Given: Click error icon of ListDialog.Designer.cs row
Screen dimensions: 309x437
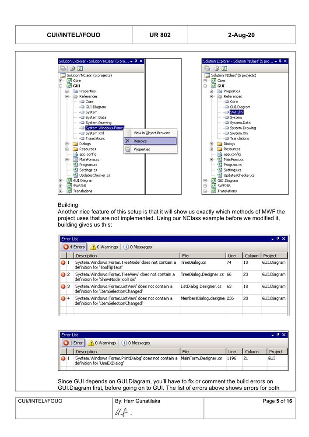Looking at the screenshot, I should (63, 287).
